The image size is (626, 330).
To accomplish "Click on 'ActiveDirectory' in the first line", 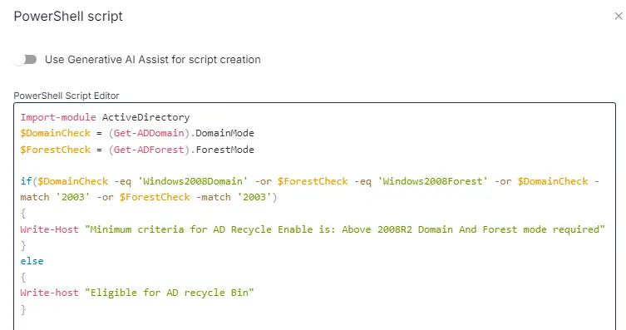I will [145, 117].
